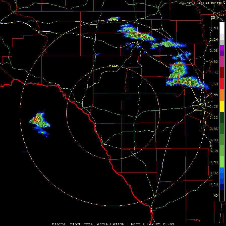Click the 1.60 scale label
Viewport: 226px width, 226px height.
[214, 84]
